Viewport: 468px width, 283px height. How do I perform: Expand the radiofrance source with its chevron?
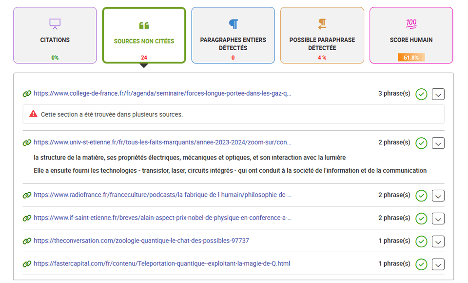coord(438,196)
